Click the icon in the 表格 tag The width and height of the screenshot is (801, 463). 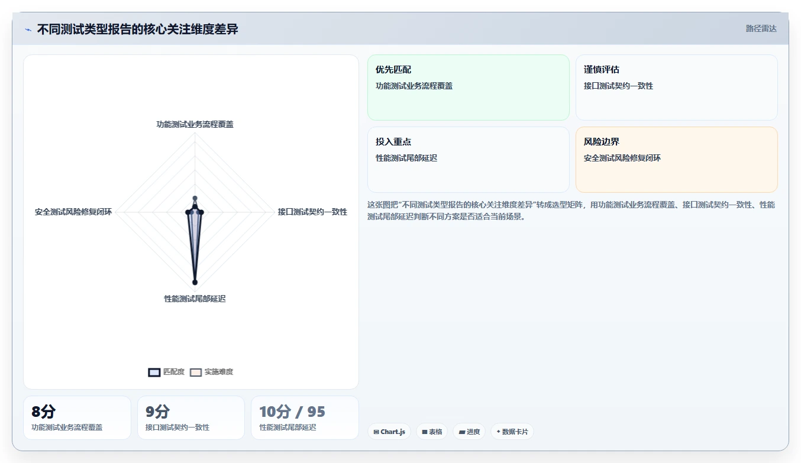(425, 432)
